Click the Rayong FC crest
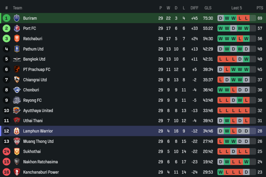 (16, 100)
